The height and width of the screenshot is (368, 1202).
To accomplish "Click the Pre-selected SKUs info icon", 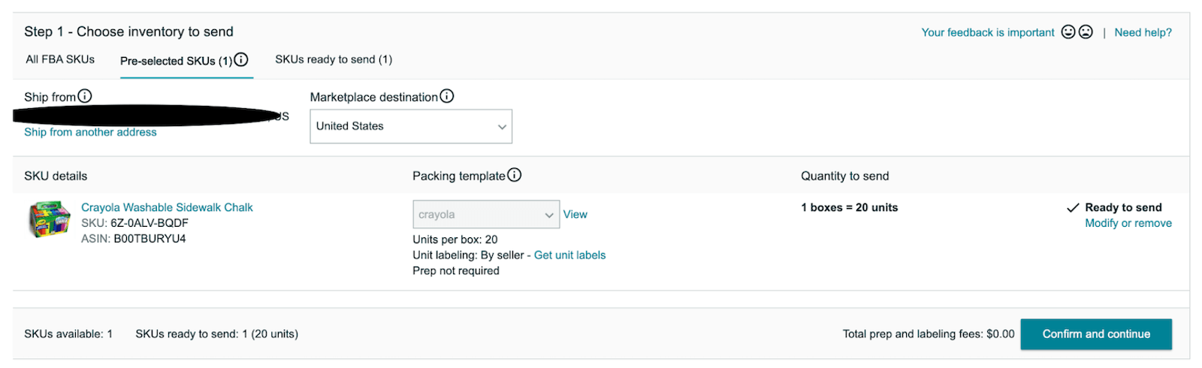I will coord(241,60).
